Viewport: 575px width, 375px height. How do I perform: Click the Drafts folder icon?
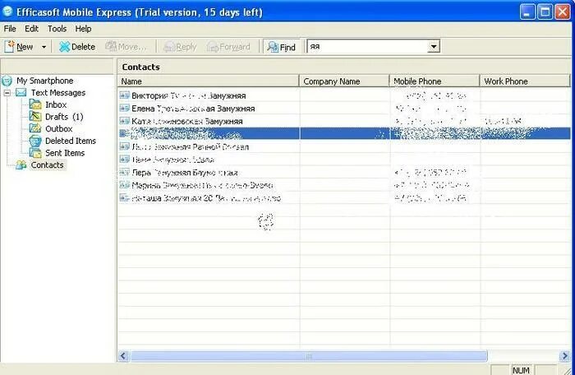tap(35, 117)
